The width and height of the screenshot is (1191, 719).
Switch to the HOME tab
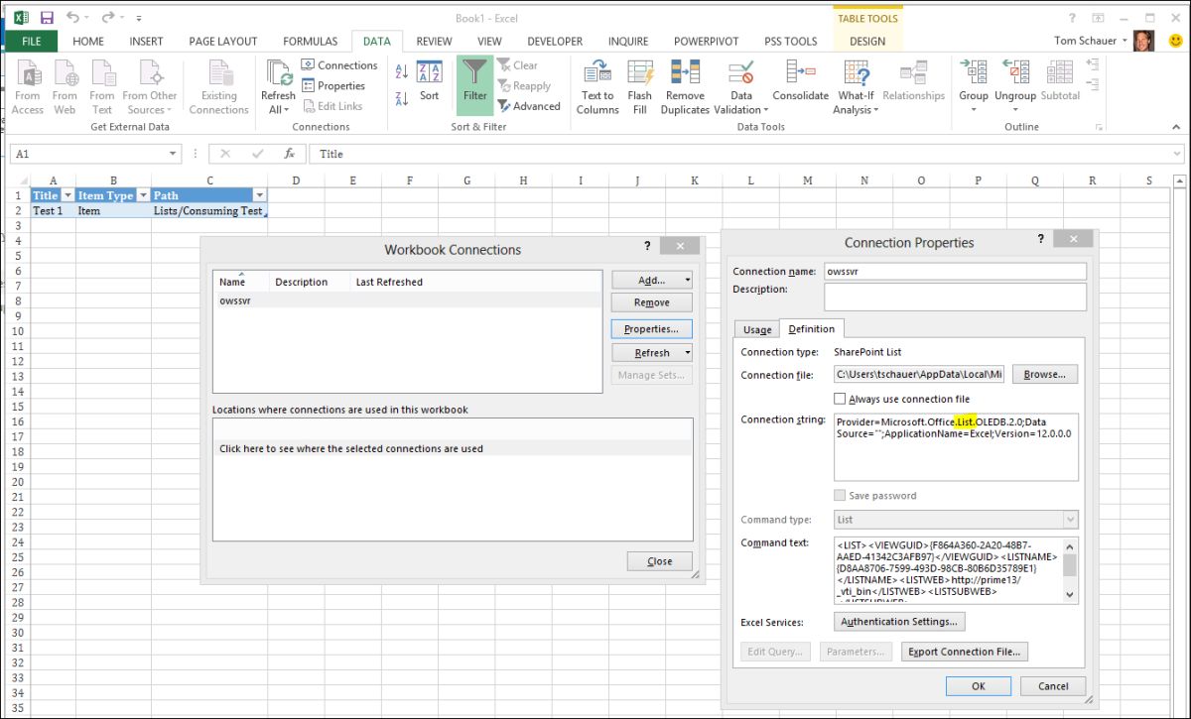[88, 42]
